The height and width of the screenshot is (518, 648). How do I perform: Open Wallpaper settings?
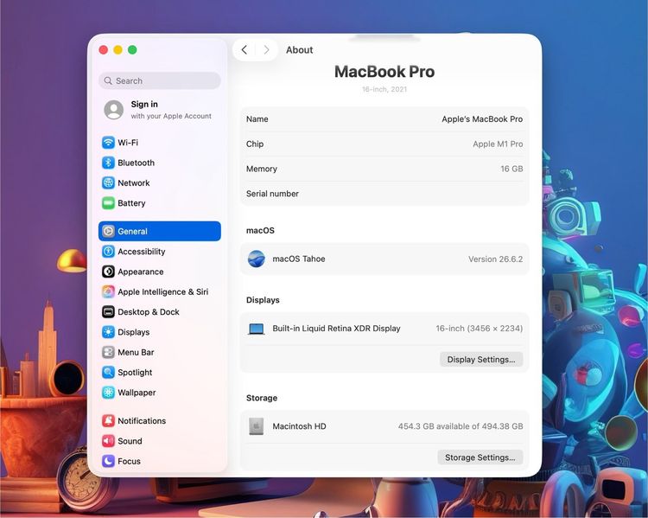click(x=160, y=393)
